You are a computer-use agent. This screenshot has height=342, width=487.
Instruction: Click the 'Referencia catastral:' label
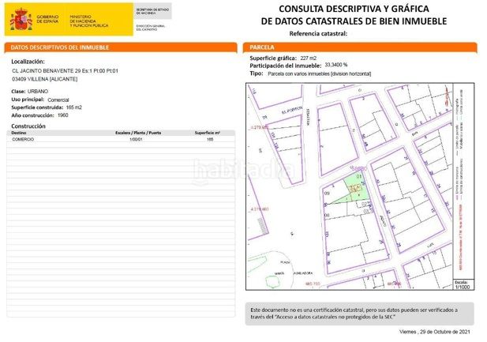point(318,34)
